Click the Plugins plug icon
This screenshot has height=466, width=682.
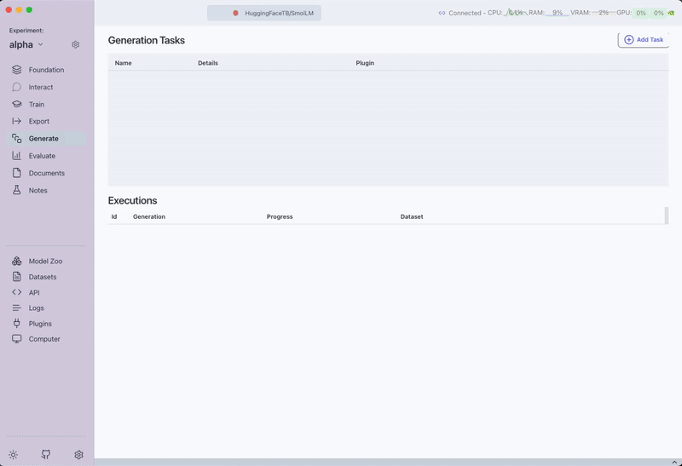click(x=17, y=324)
